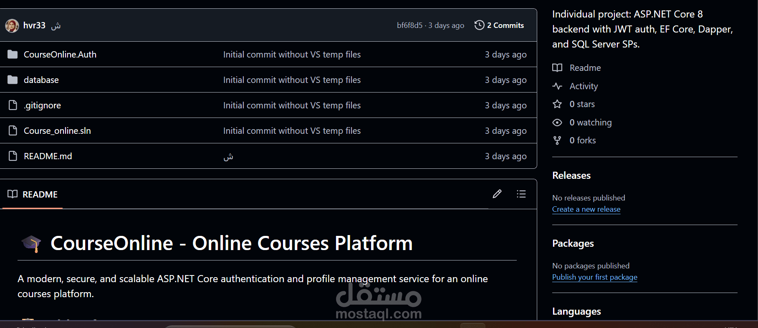
Task: View the 2 Commits history
Action: pos(505,25)
